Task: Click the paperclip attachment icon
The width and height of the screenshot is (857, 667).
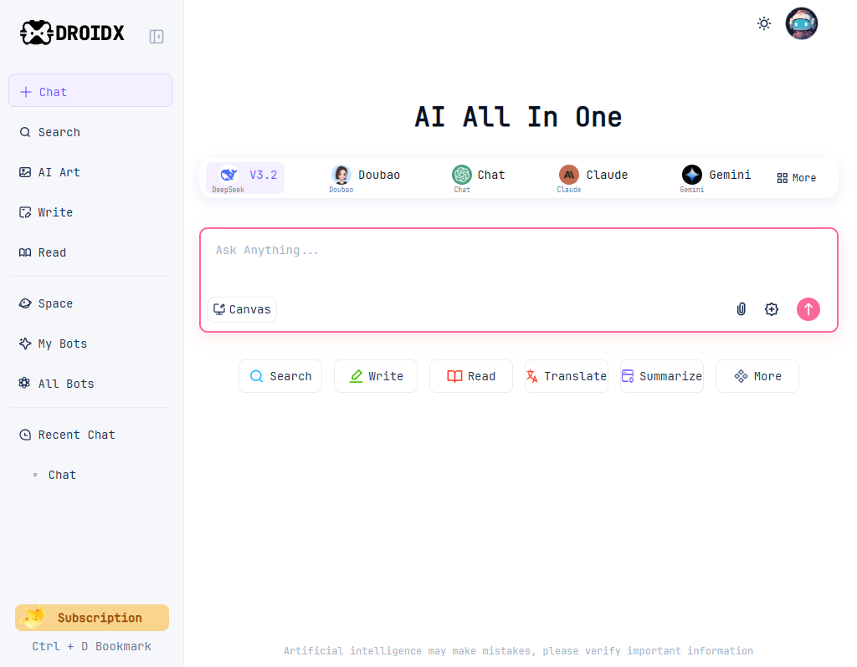Action: coord(741,309)
